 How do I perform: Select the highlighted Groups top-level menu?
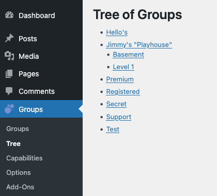[41, 109]
